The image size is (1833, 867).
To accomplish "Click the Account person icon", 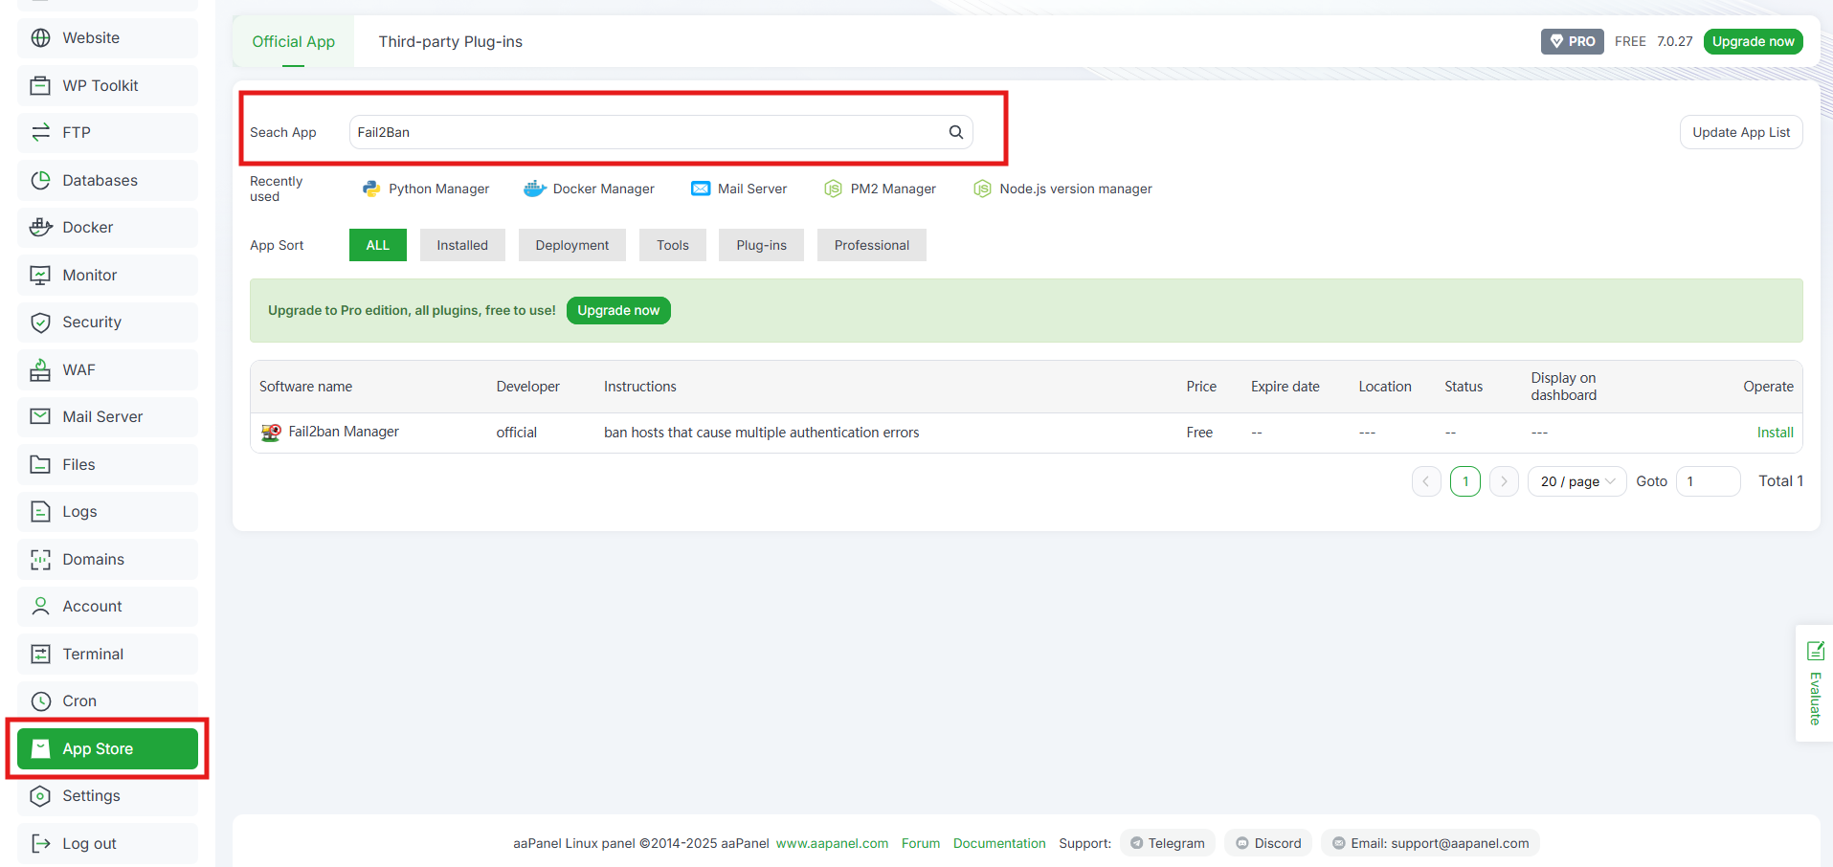I will pyautogui.click(x=40, y=607).
